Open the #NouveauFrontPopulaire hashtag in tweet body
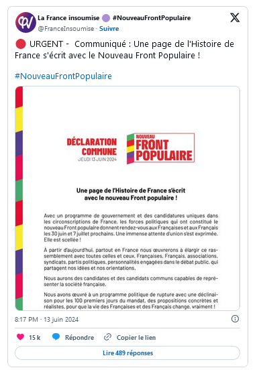Viewport: 261px width, 374px height. 63,76
